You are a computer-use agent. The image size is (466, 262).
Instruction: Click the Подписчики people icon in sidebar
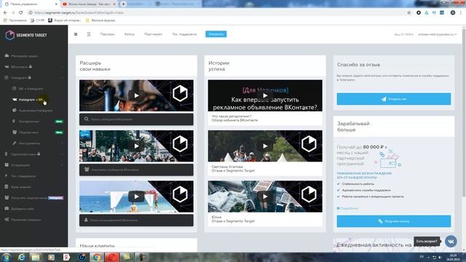pyautogui.click(x=15, y=132)
